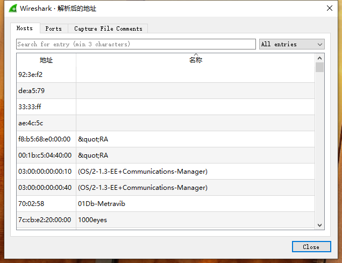
Task: Open the All entries dropdown
Action: click(292, 44)
